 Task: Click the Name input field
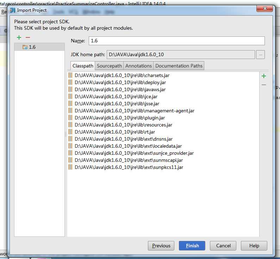176,41
